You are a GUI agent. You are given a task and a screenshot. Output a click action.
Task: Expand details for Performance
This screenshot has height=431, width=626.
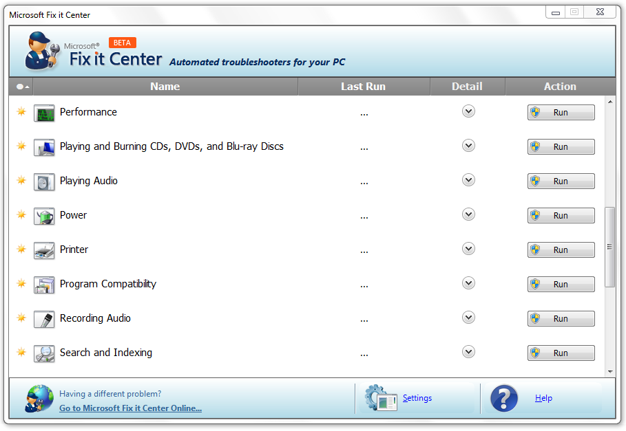(468, 111)
